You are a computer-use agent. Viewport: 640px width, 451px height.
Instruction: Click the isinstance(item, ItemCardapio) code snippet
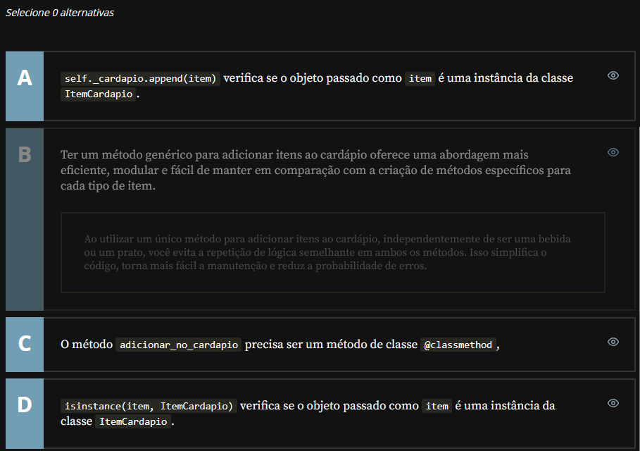(149, 406)
